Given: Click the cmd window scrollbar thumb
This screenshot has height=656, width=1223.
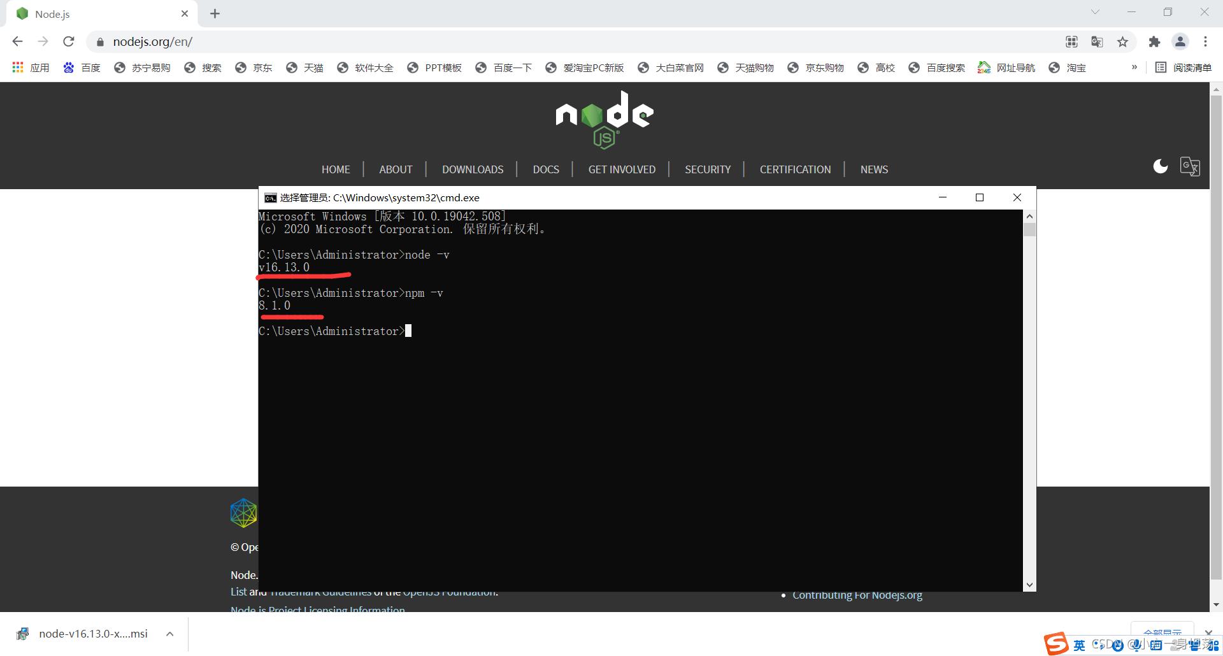Looking at the screenshot, I should [x=1029, y=229].
